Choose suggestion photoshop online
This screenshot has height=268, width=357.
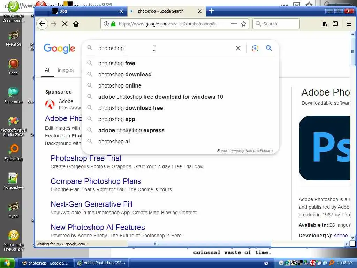(180, 85)
